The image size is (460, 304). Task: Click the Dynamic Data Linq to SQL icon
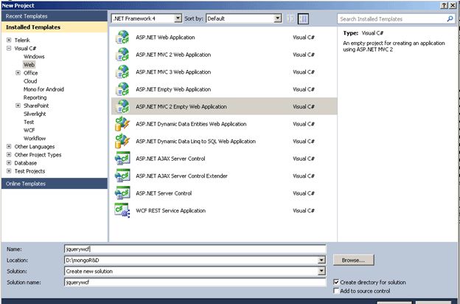pyautogui.click(x=122, y=141)
